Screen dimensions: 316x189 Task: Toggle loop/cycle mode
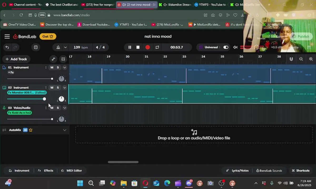[x=157, y=47]
